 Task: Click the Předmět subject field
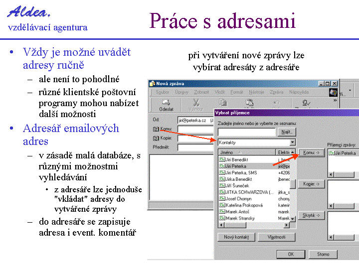tap(196, 147)
